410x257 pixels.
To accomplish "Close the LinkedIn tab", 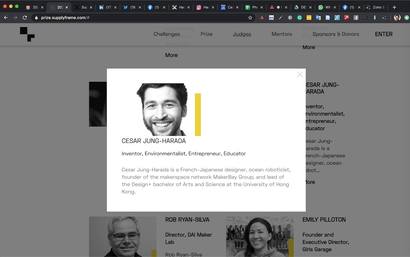I will (x=115, y=7).
